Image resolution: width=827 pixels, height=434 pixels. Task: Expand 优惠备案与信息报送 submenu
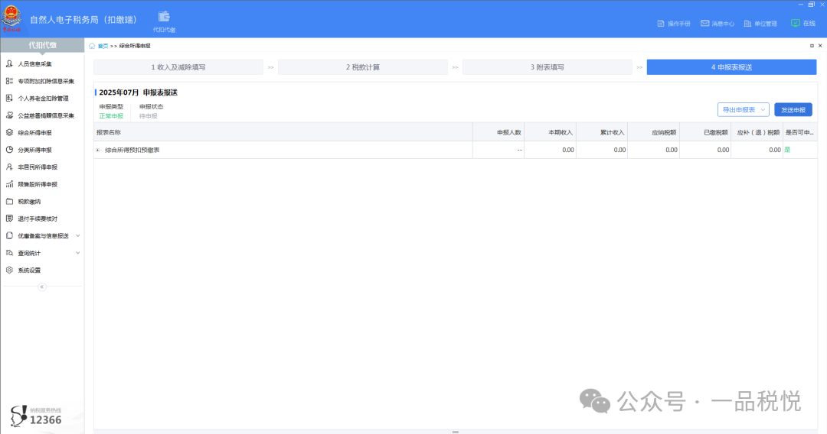[77, 236]
